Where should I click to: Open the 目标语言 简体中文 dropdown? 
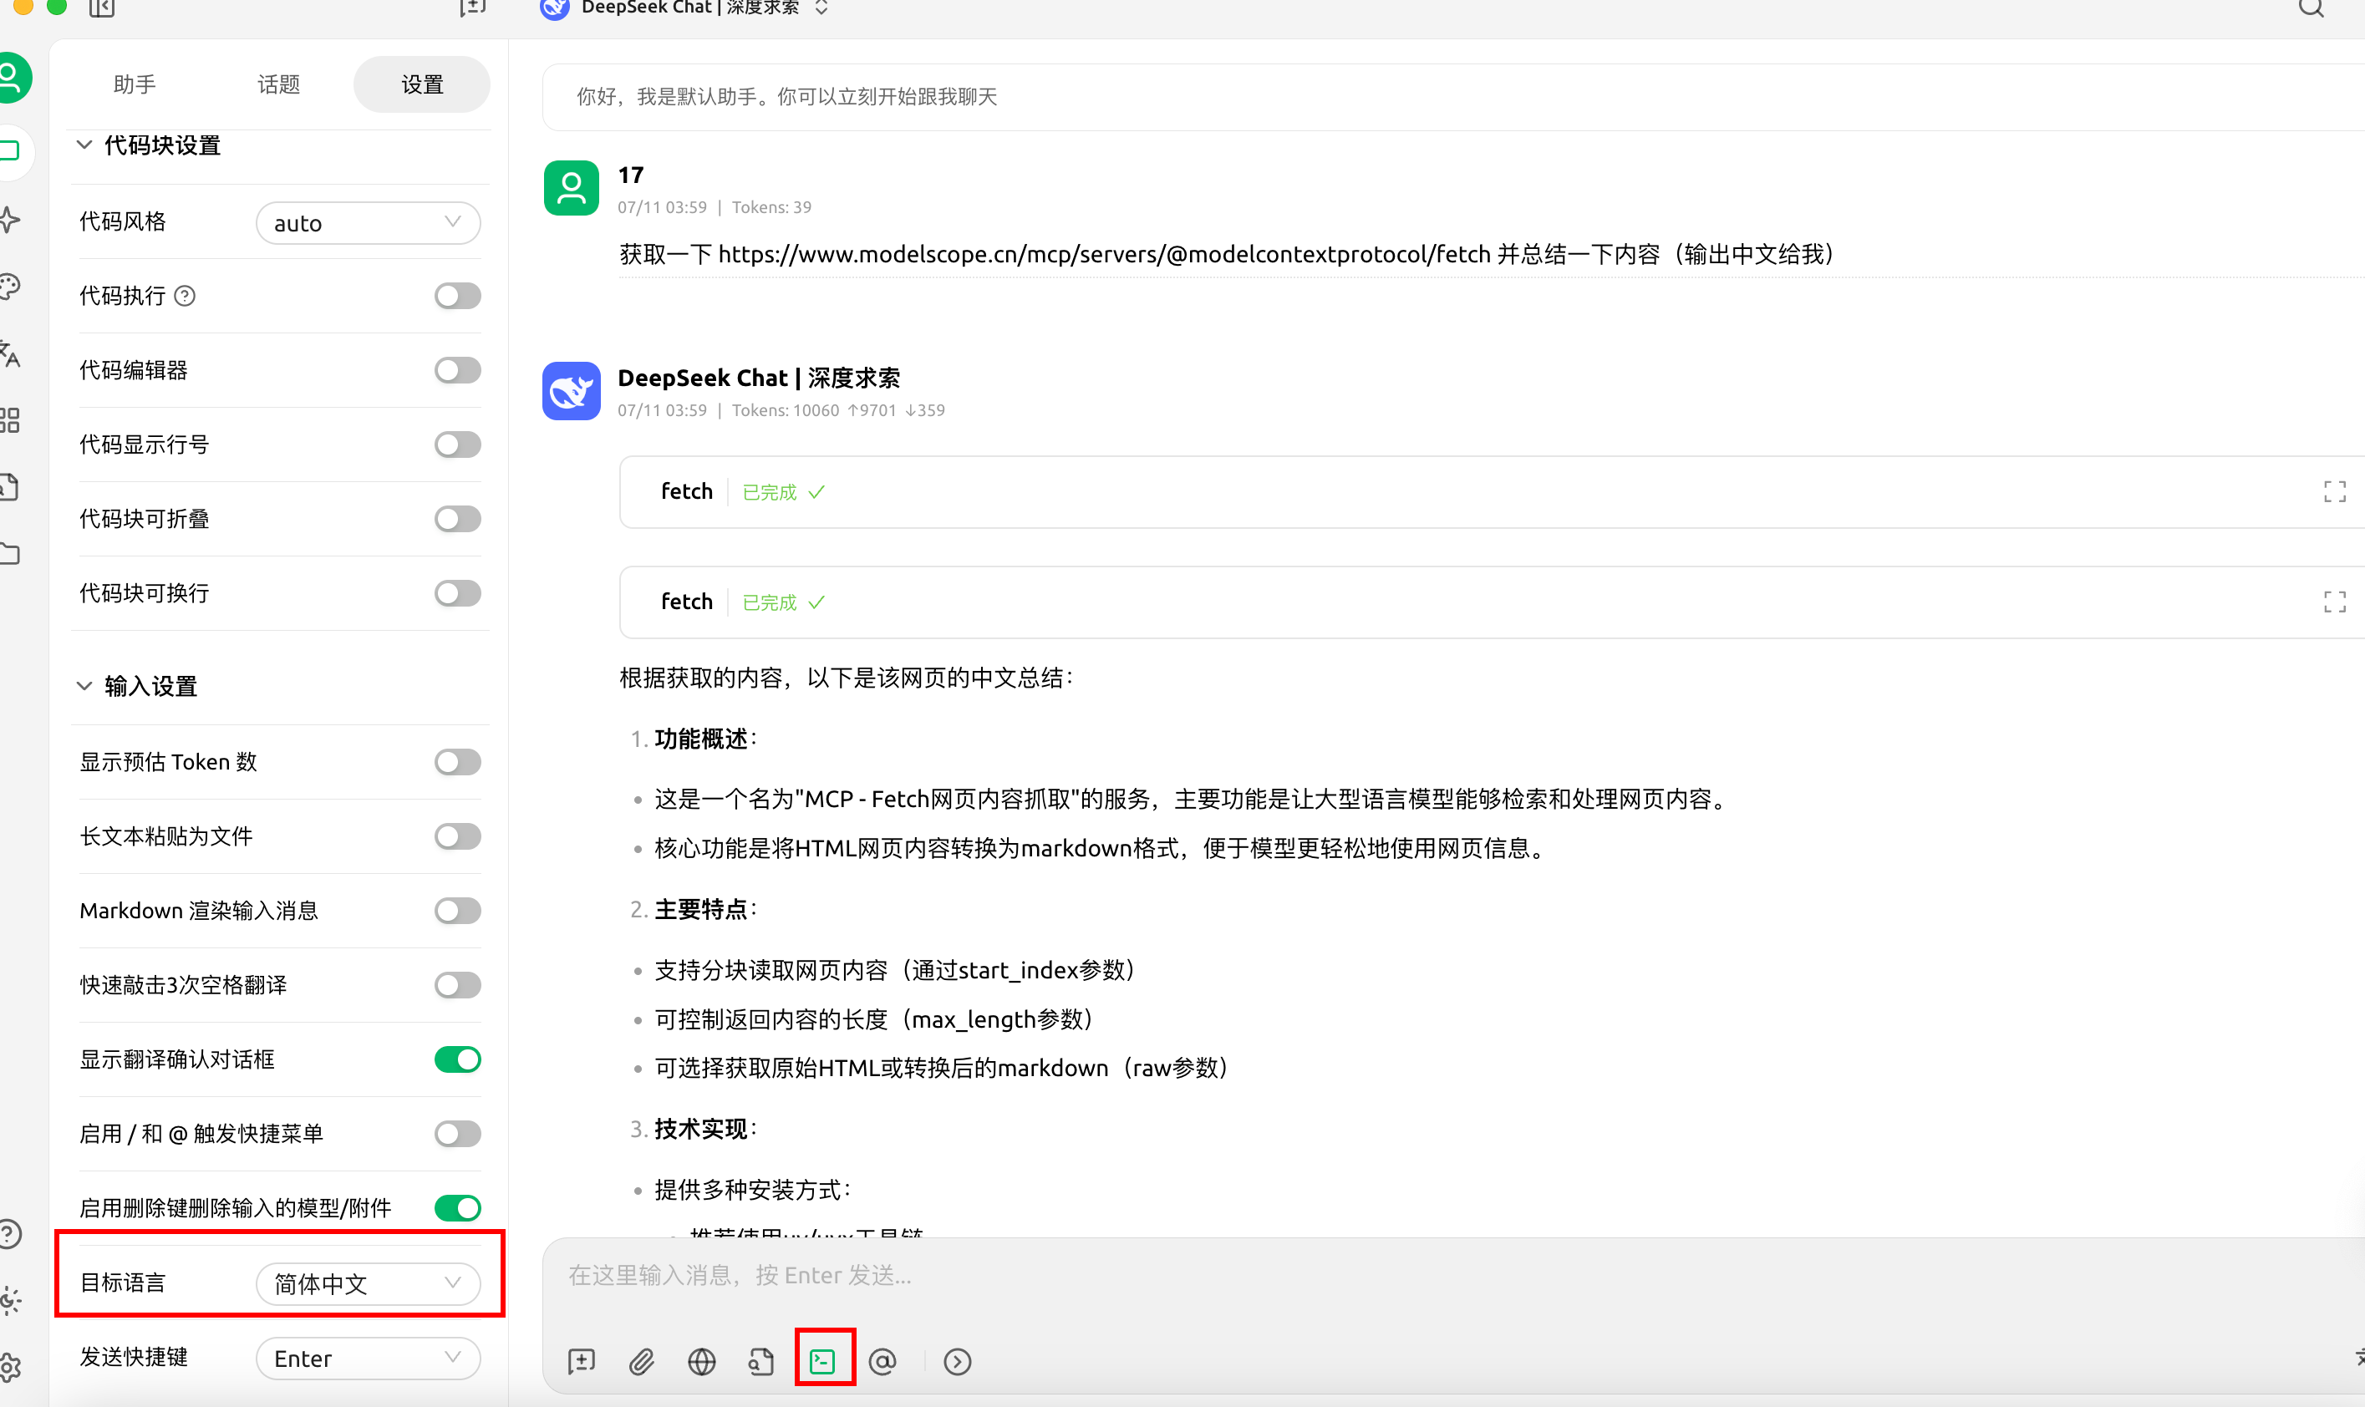tap(368, 1283)
